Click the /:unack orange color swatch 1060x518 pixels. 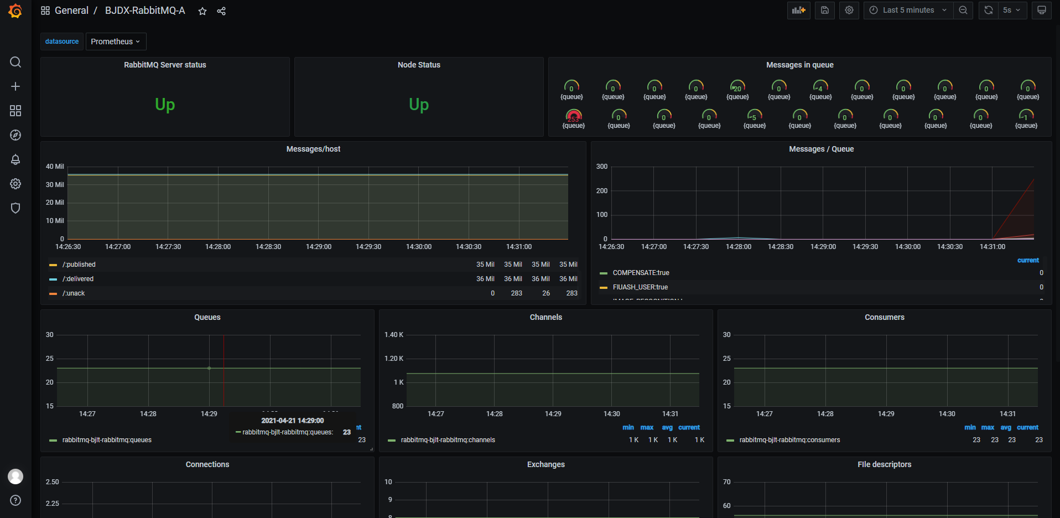pyautogui.click(x=53, y=294)
